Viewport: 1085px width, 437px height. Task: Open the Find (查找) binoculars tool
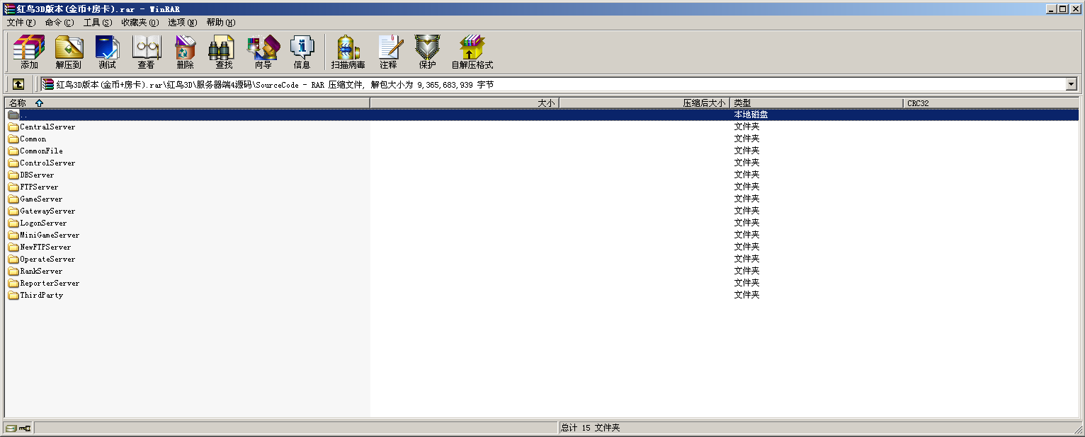[224, 52]
